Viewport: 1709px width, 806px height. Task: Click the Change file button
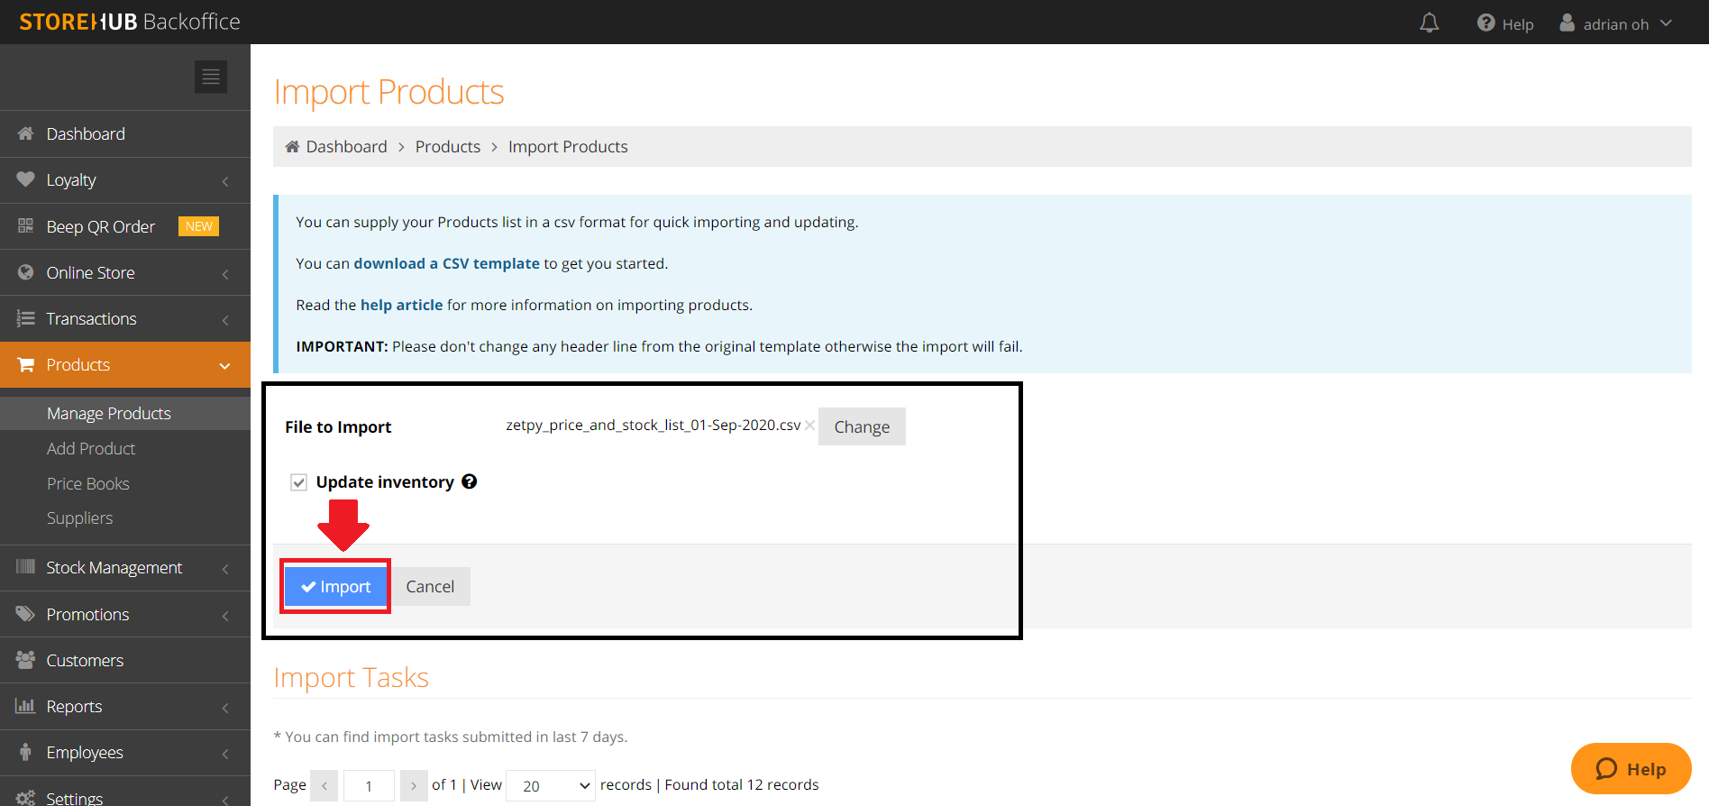tap(862, 426)
